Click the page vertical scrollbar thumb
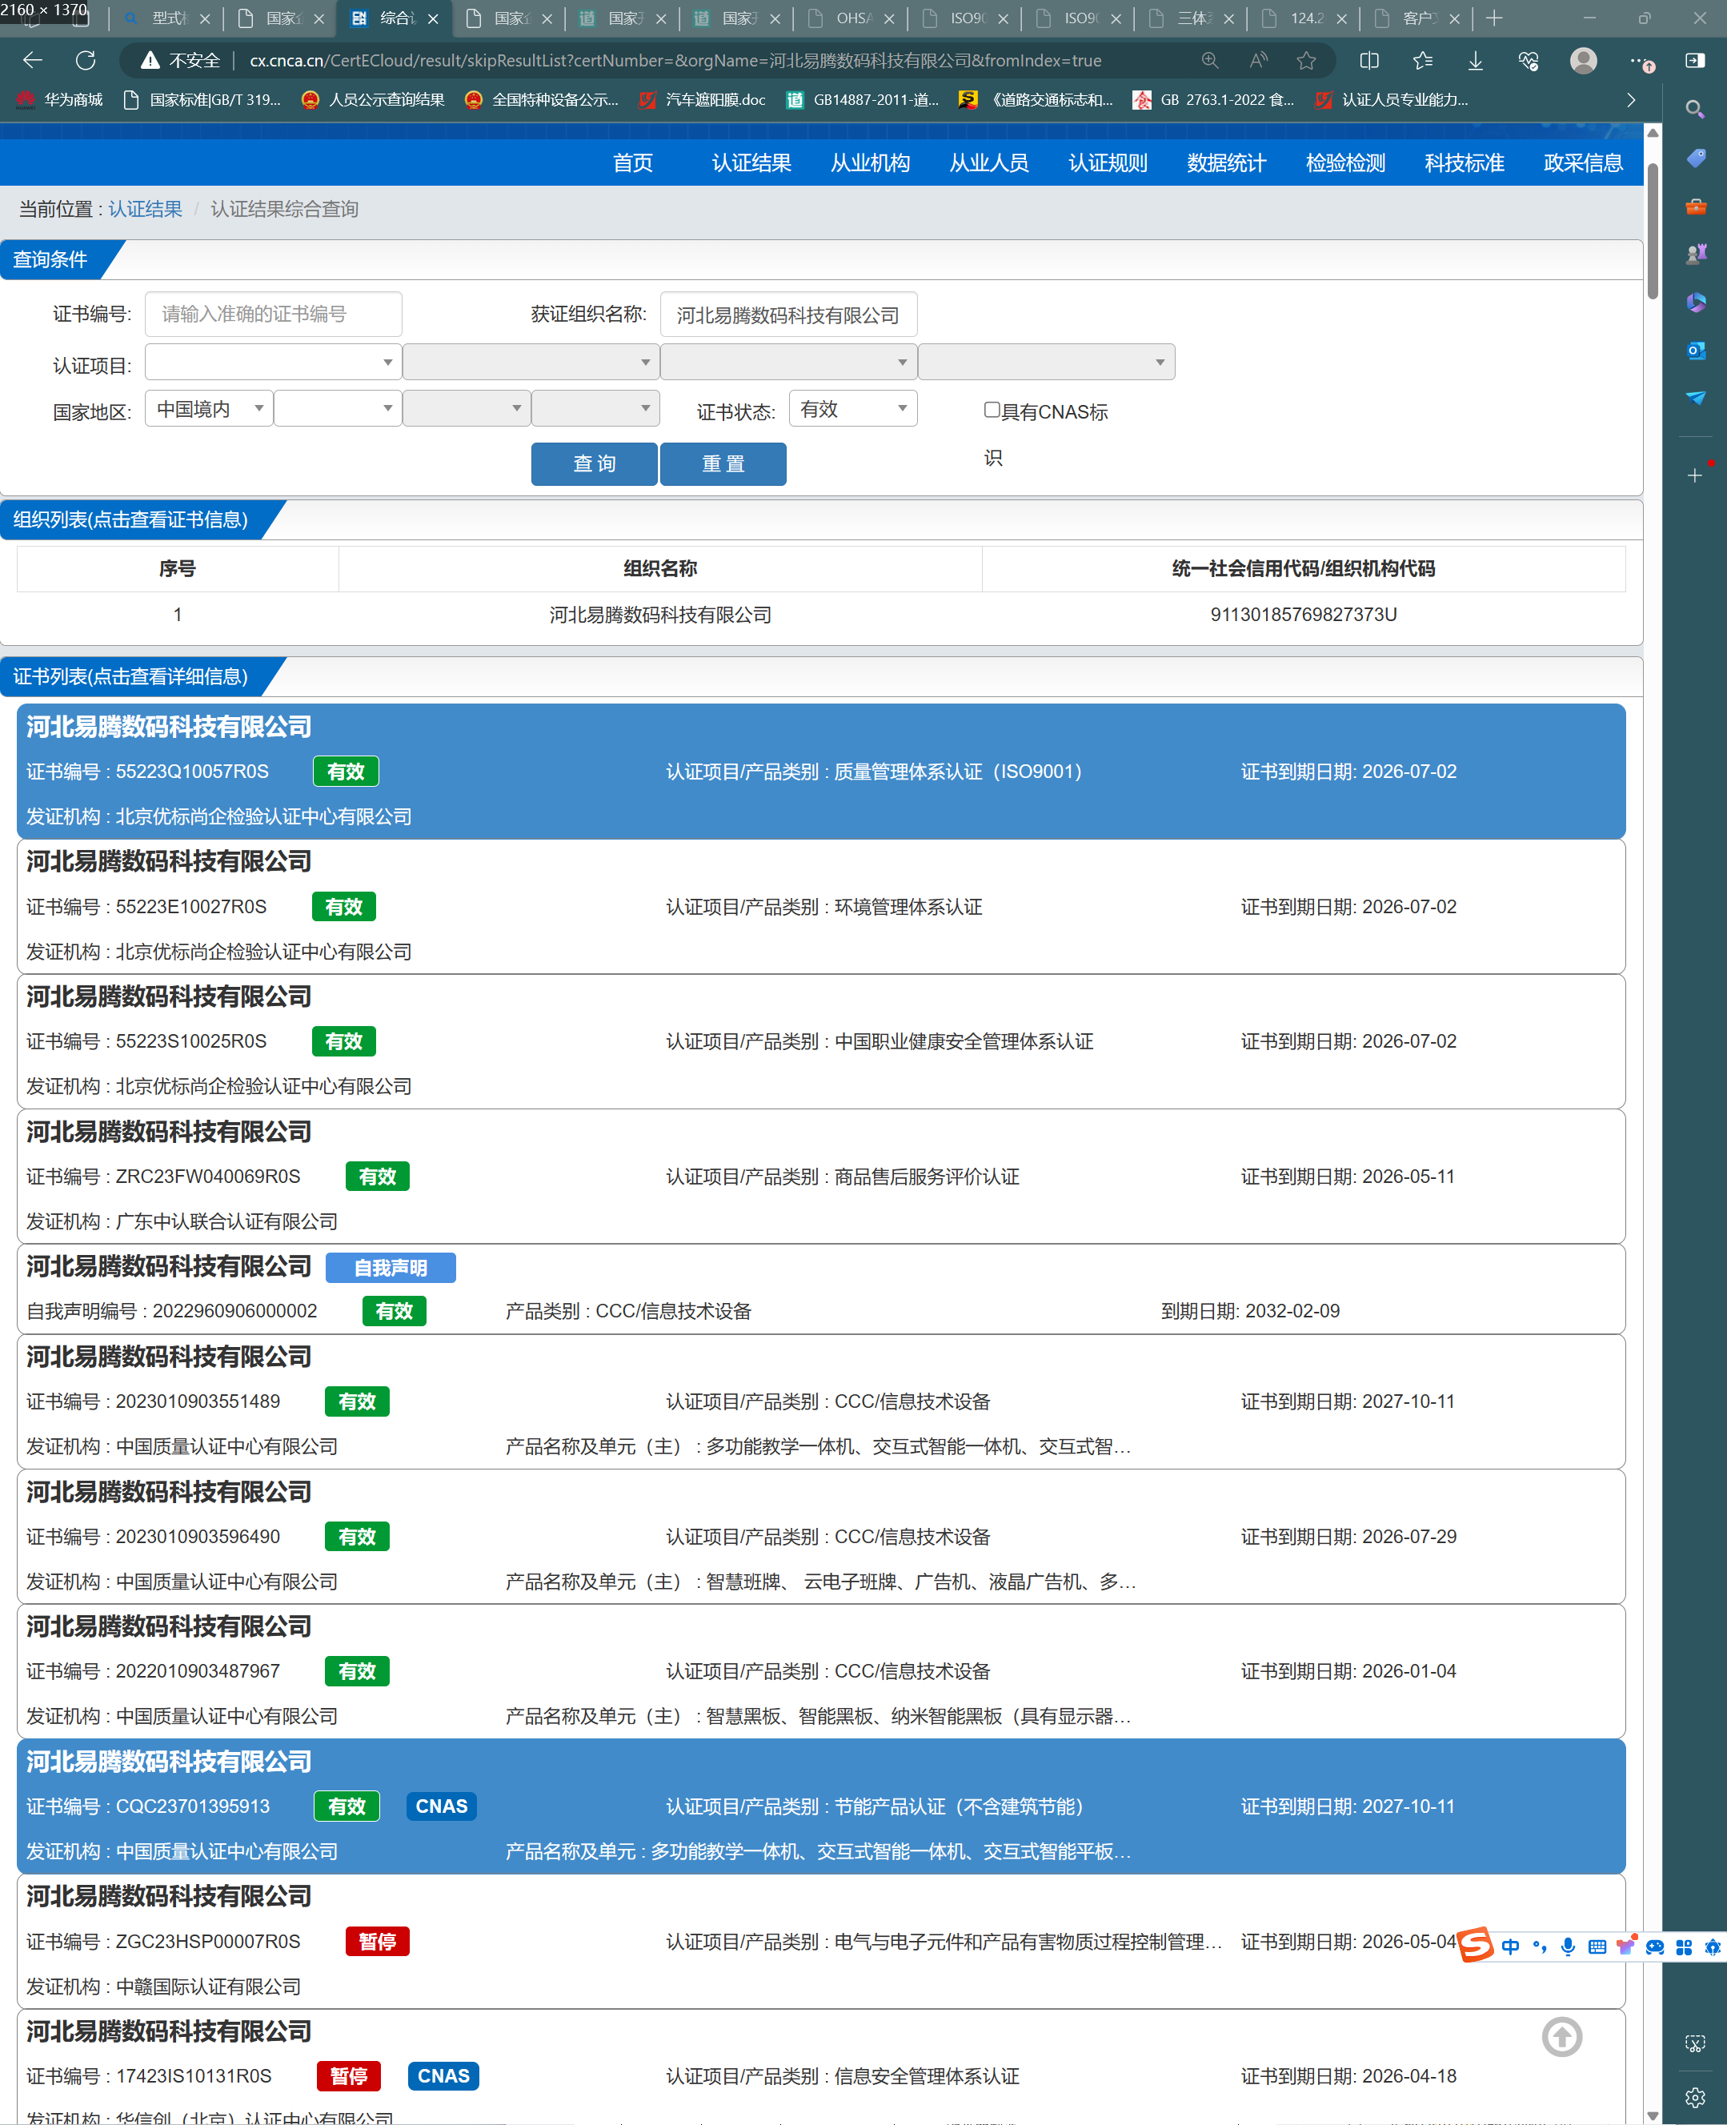Screen dimensions: 1727x2125 tap(1653, 231)
